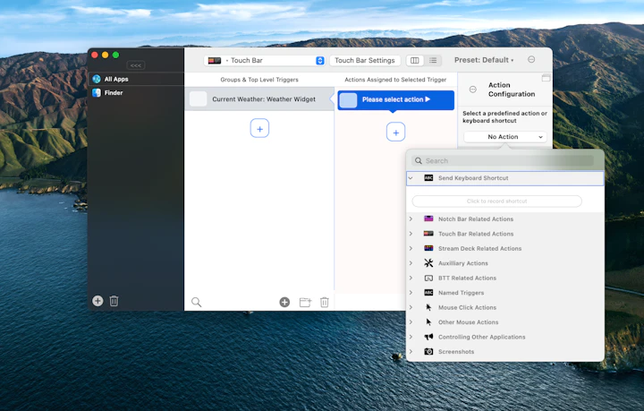Click the 'Click to record shortcut' field

[x=497, y=201]
